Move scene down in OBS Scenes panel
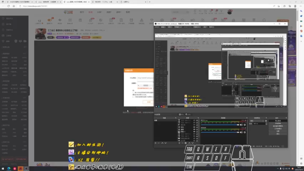 [166, 143]
